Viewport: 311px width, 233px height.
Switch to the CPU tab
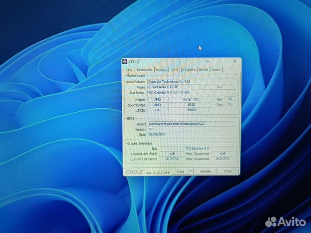pos(129,70)
